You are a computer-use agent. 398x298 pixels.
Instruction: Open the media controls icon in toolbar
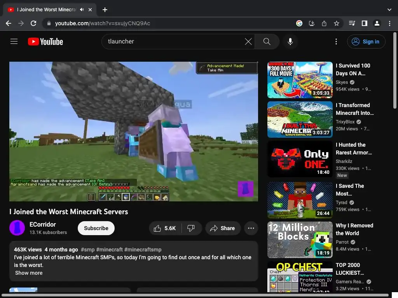(352, 23)
